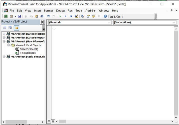The height and width of the screenshot is (125, 179).
Task: Open the Edit menu
Action: [x=20, y=11]
